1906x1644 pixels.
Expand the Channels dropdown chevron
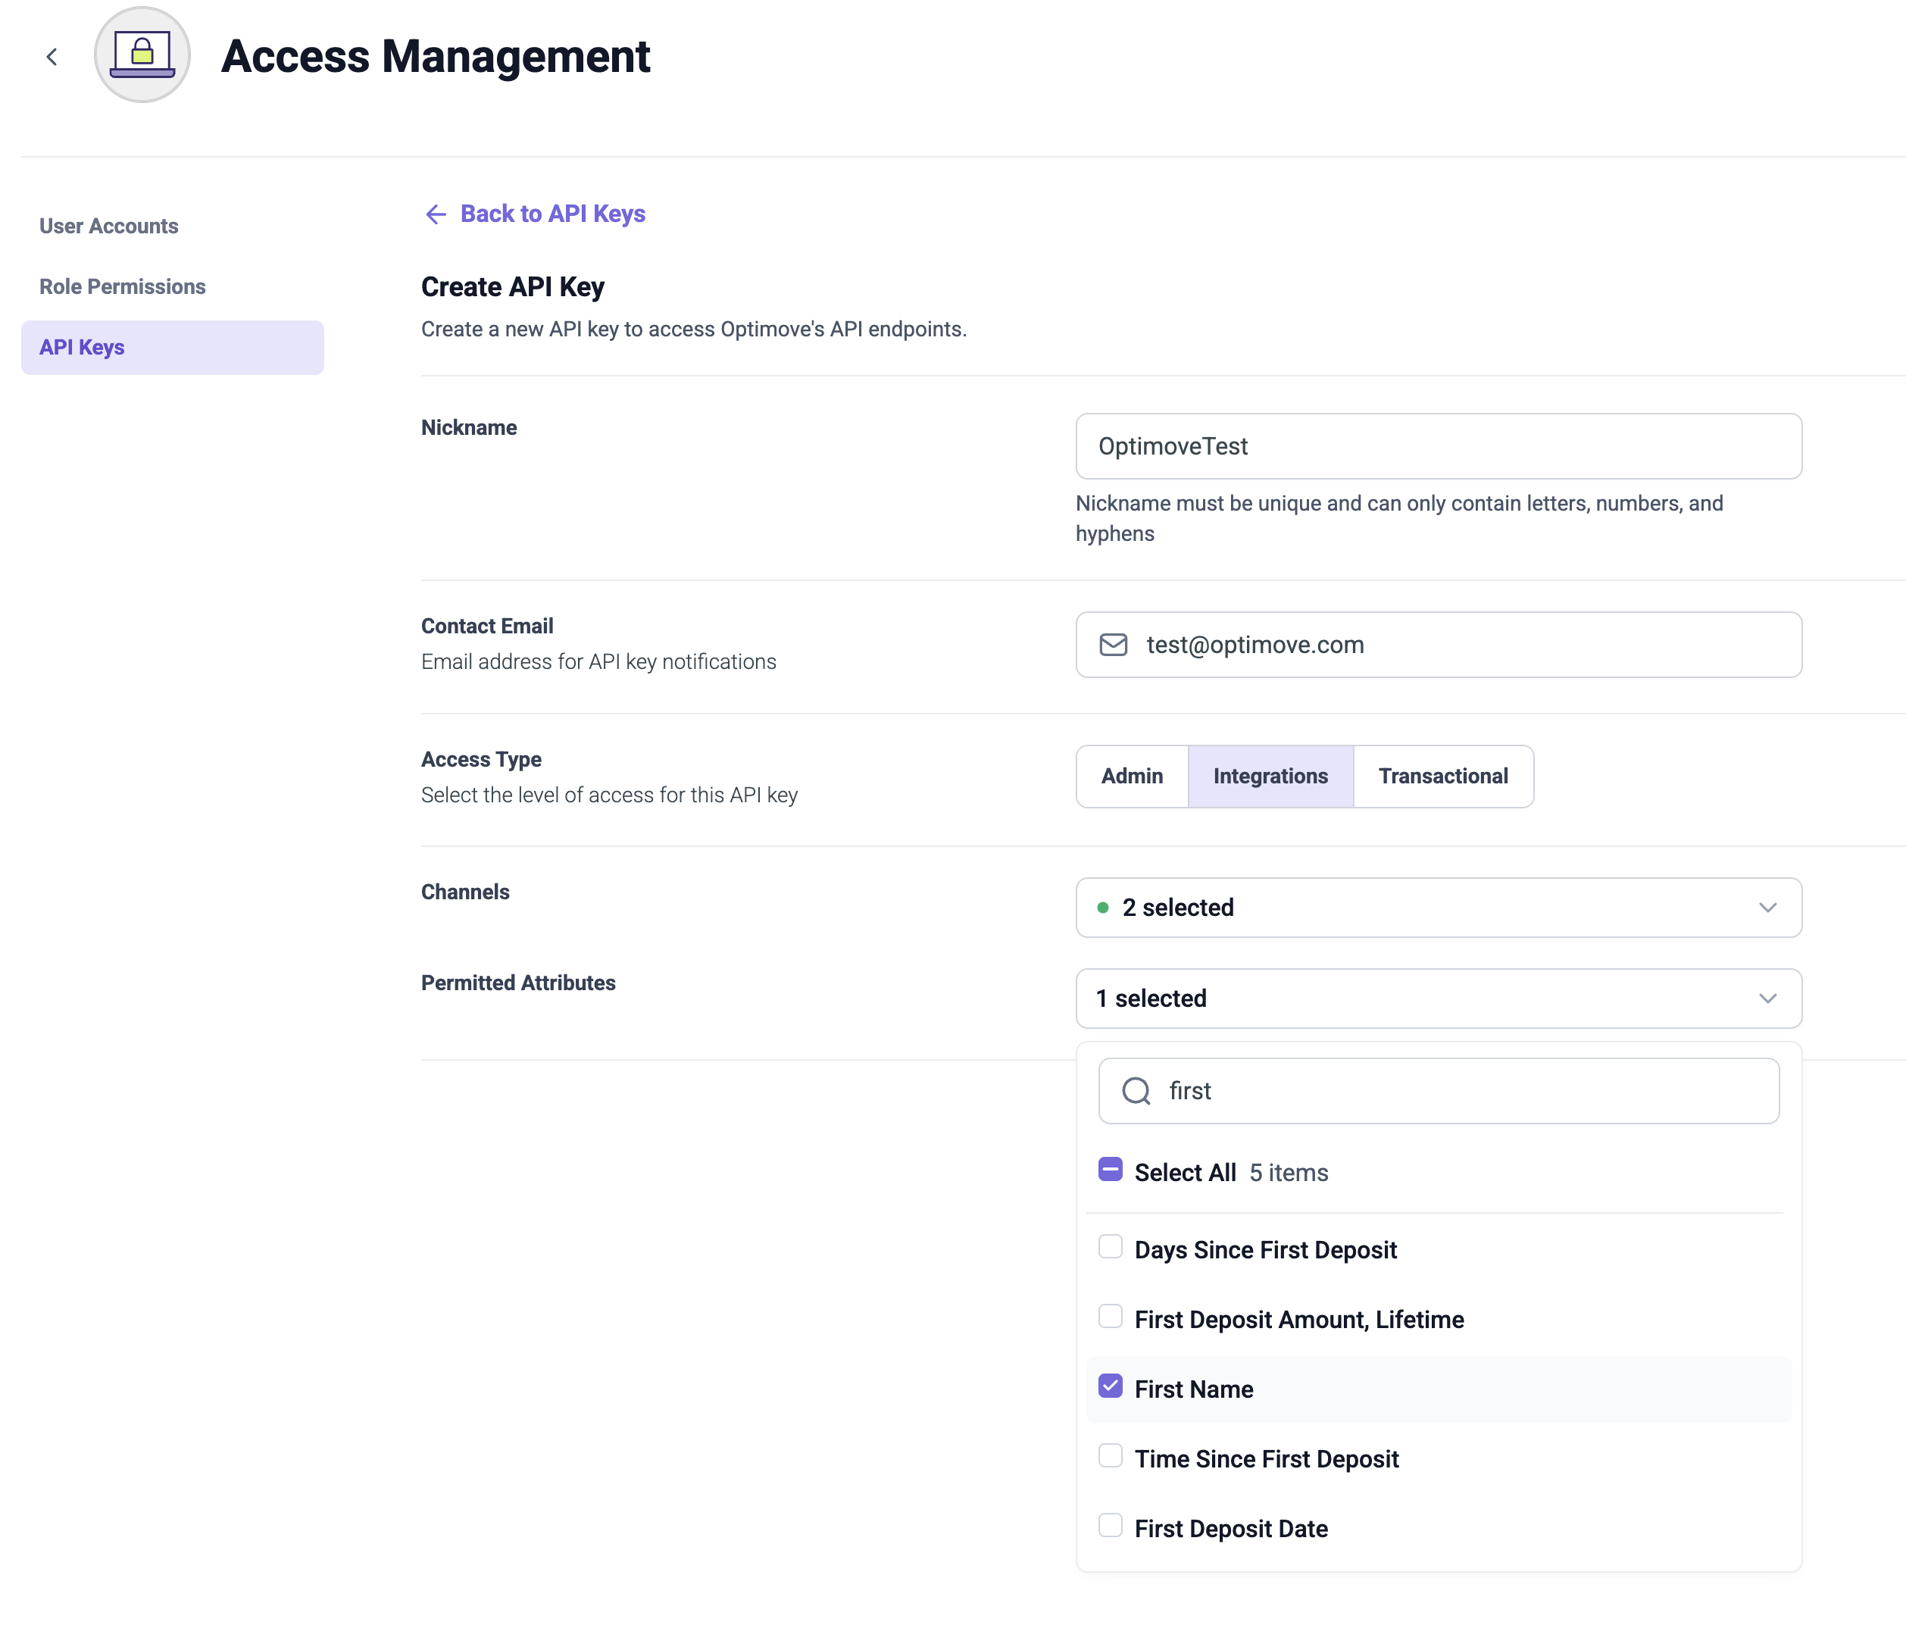pyautogui.click(x=1767, y=908)
